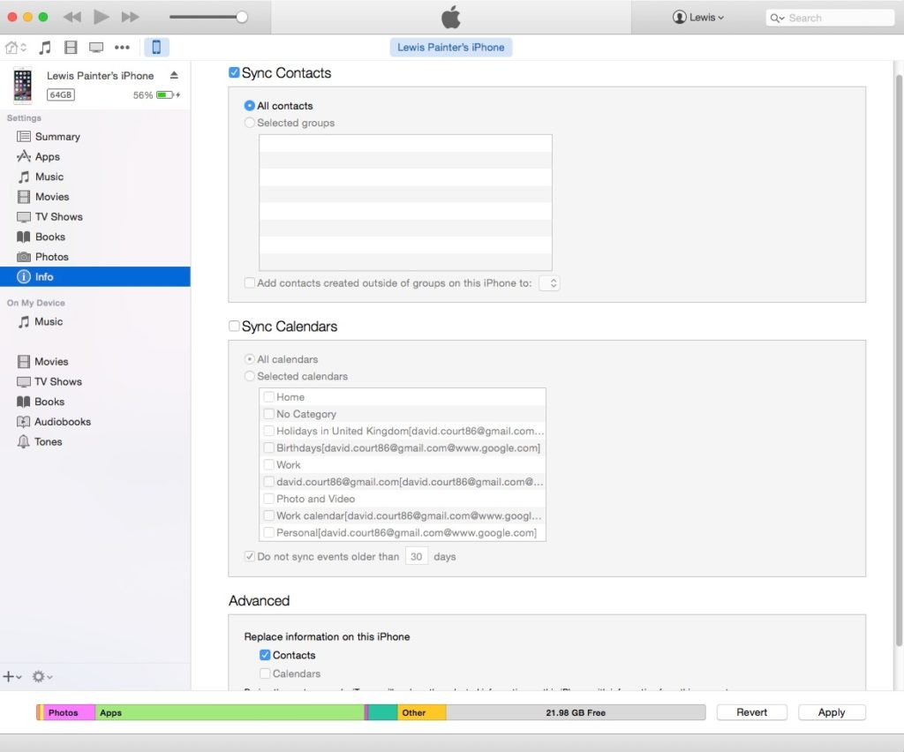This screenshot has height=752, width=904.
Task: Click the Summary icon in sidebar
Action: click(24, 137)
